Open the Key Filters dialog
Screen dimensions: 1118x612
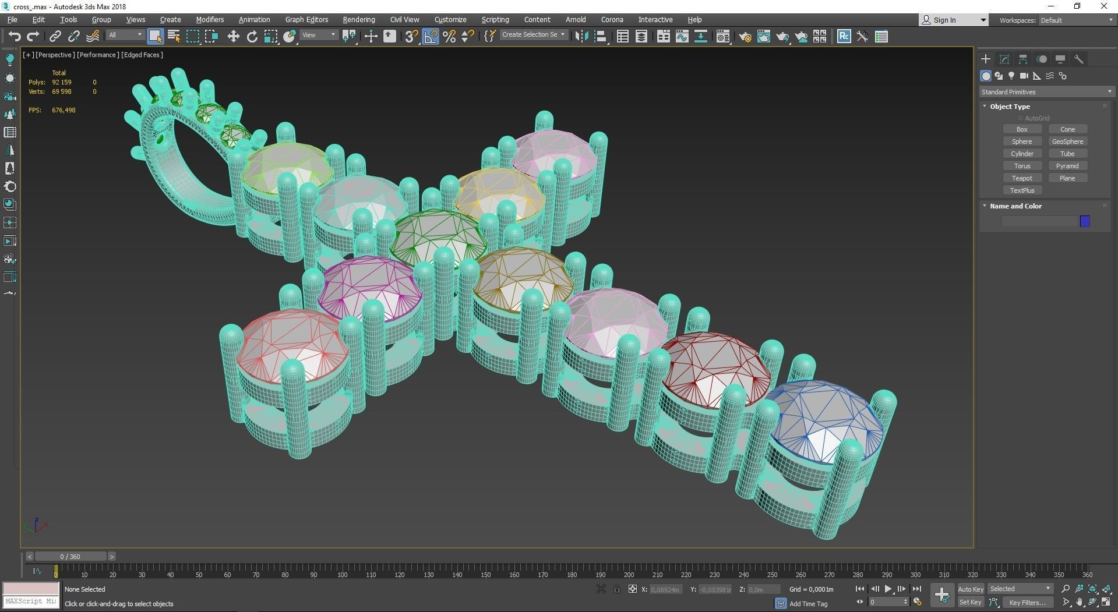pos(1027,603)
